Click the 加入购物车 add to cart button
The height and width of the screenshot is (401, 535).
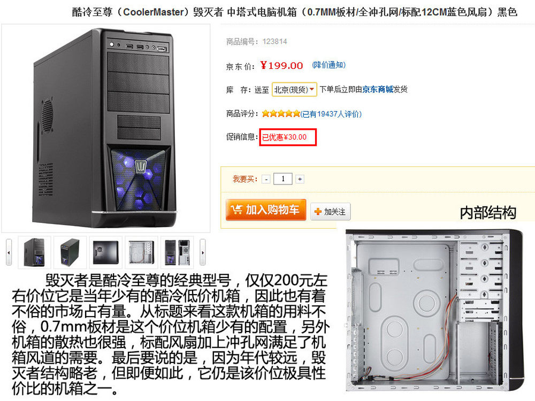tap(266, 210)
